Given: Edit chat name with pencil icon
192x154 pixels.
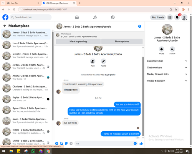Looking at the screenshot, I should [x=103, y=61].
